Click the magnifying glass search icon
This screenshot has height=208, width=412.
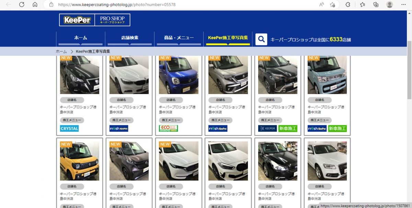click(261, 39)
